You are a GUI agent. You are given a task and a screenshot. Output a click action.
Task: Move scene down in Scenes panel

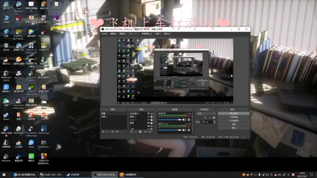pyautogui.click(x=117, y=132)
